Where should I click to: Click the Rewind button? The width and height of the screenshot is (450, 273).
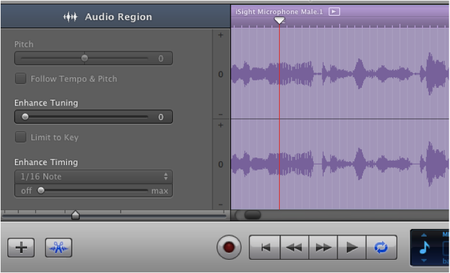click(x=294, y=247)
